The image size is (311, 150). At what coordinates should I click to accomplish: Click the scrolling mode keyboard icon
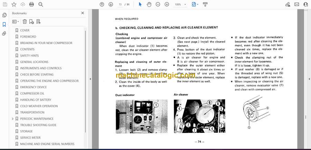pyautogui.click(x=205, y=4)
